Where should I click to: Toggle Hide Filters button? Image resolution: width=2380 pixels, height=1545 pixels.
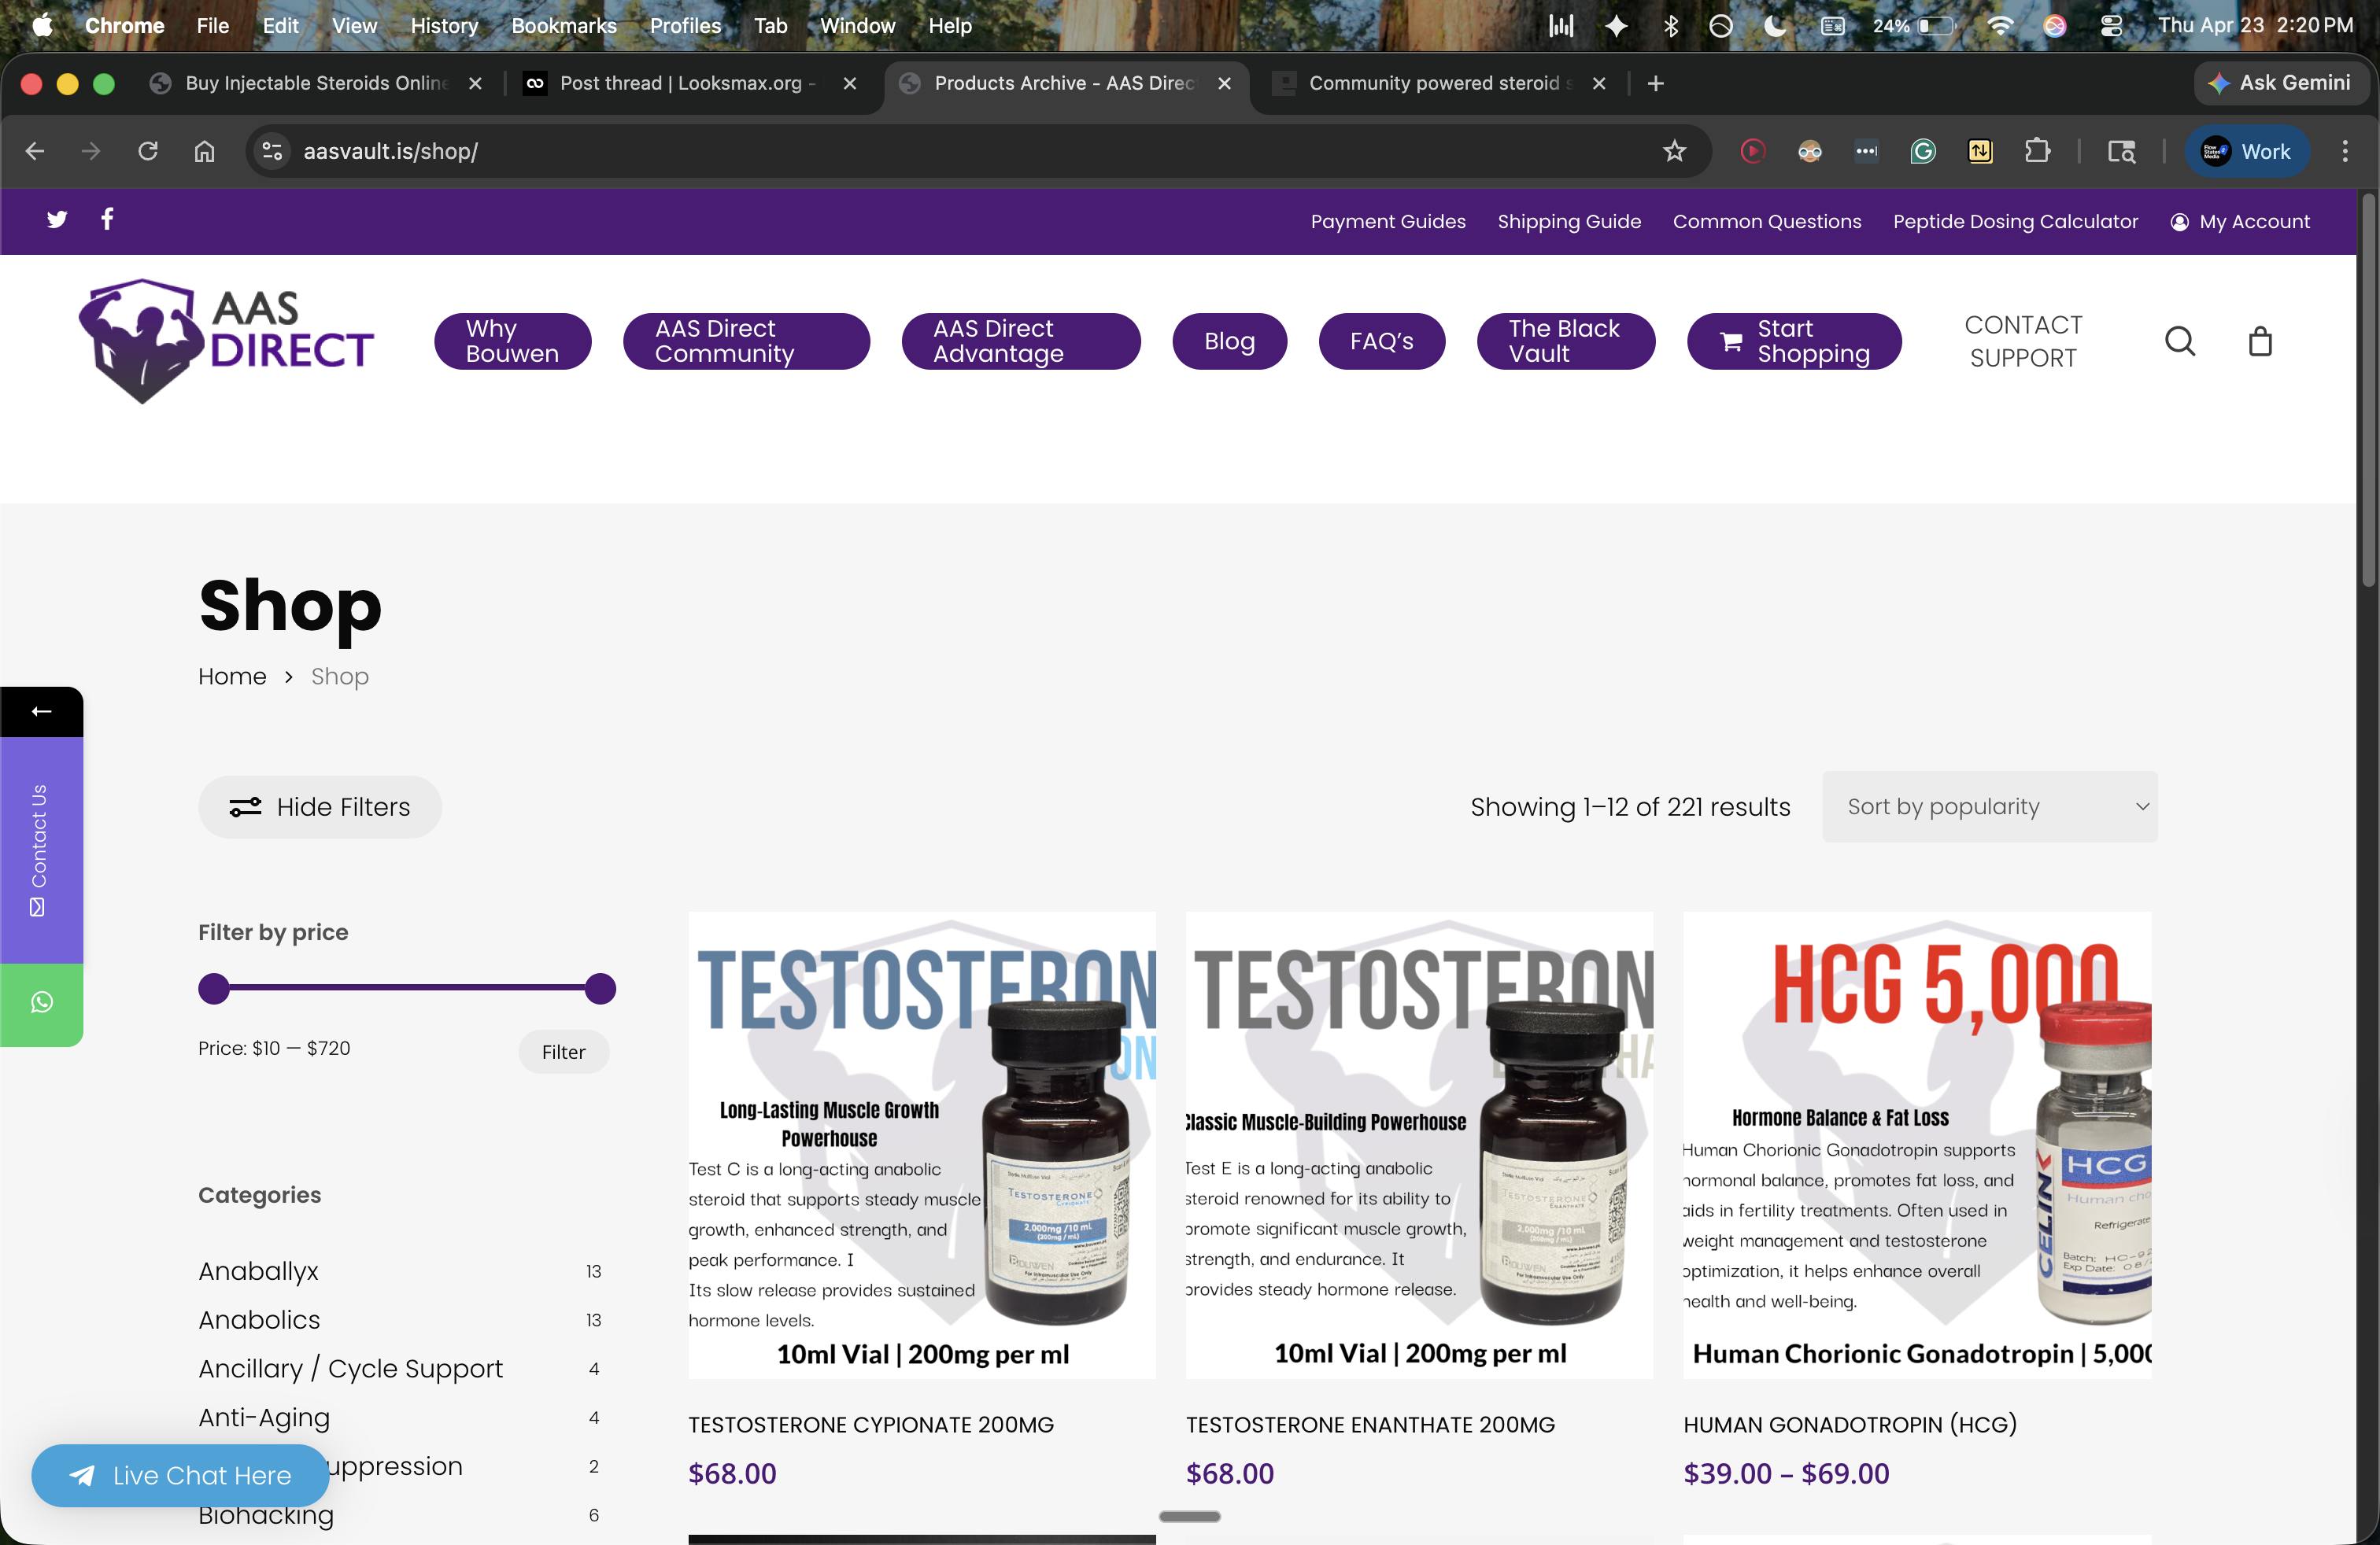(x=320, y=806)
